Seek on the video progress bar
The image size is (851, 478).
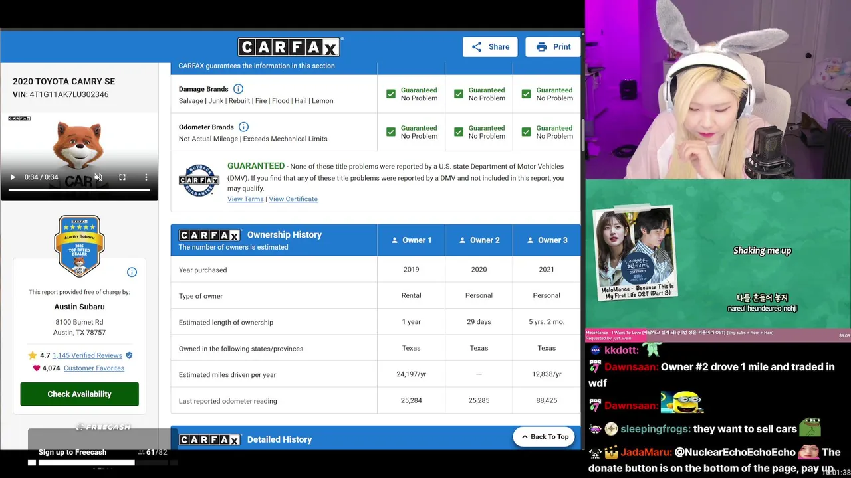pyautogui.click(x=79, y=190)
